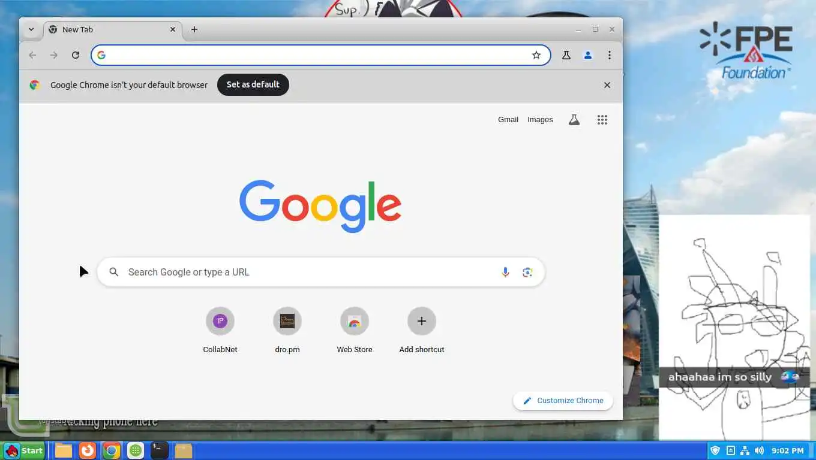The height and width of the screenshot is (460, 816).
Task: Open Search Labs flask on the Google page
Action: click(x=574, y=120)
